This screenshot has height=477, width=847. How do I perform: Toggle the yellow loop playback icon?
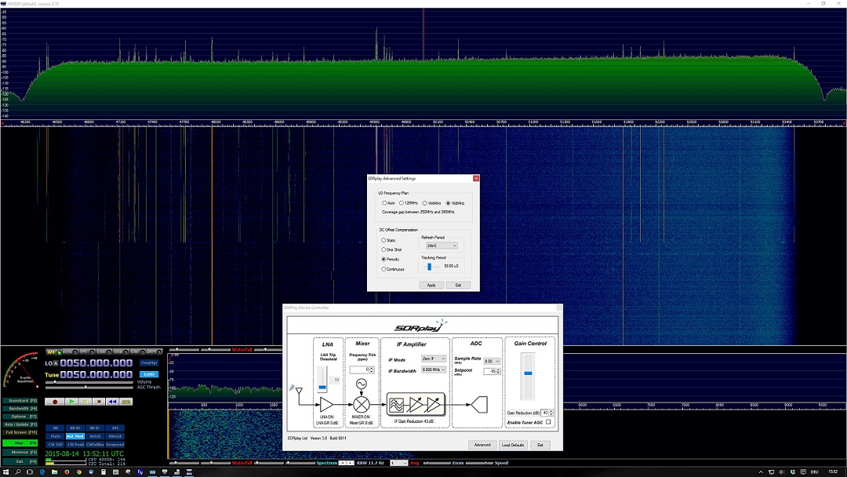pos(125,402)
